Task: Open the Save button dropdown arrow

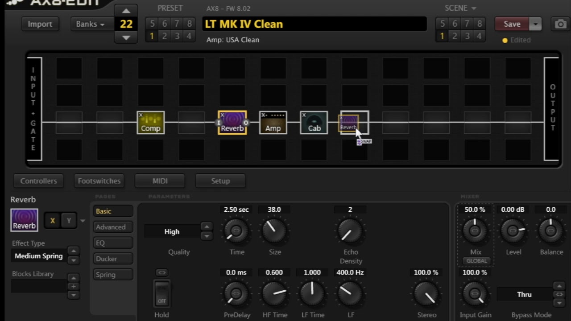Action: pyautogui.click(x=536, y=24)
